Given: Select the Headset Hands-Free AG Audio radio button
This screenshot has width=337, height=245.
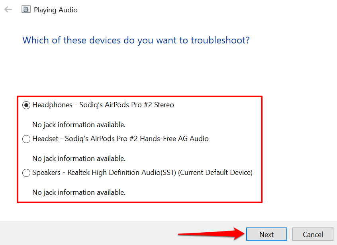Looking at the screenshot, I should pos(26,139).
